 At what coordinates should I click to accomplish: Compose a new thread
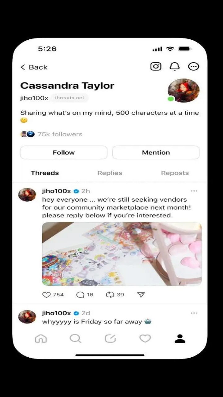110,339
